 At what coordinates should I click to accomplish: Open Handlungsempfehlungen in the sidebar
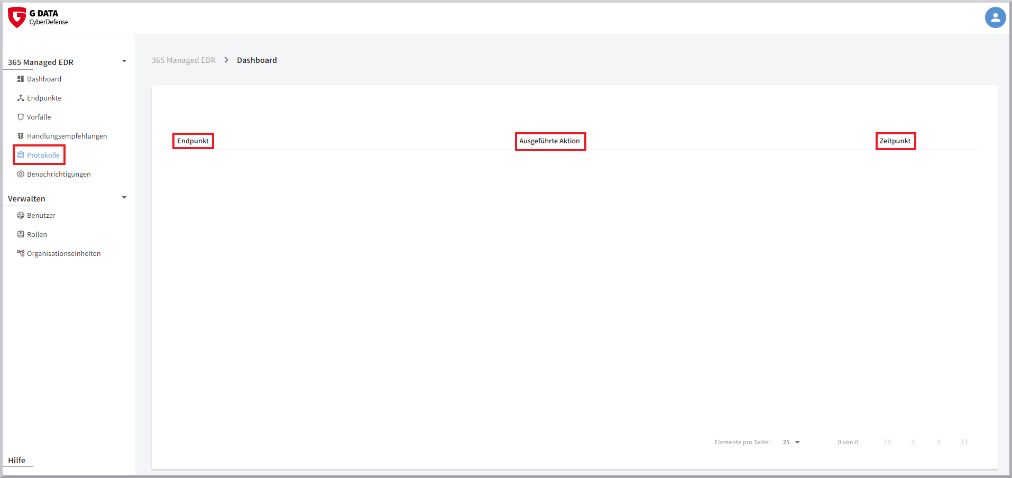click(67, 136)
